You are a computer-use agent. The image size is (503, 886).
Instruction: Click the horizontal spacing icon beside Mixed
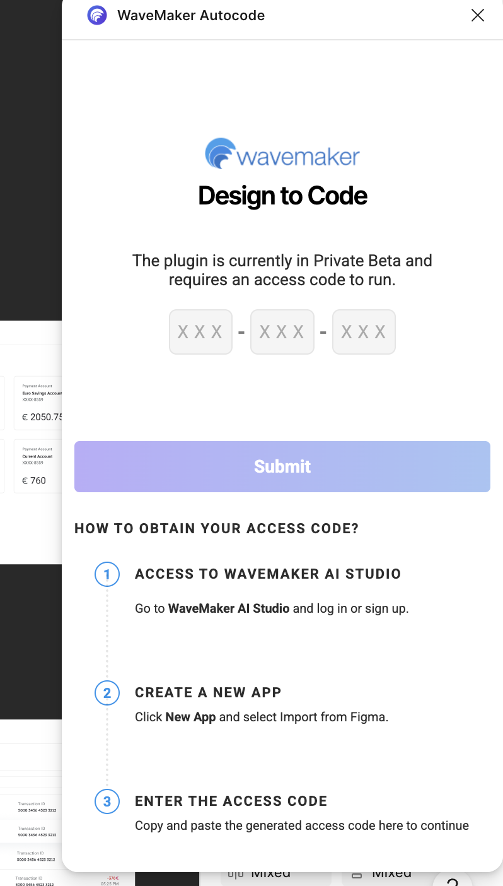[x=235, y=875]
